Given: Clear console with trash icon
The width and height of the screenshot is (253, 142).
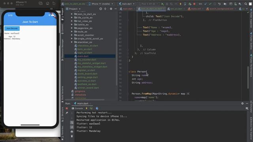Looking at the screenshot, I should tap(72, 136).
